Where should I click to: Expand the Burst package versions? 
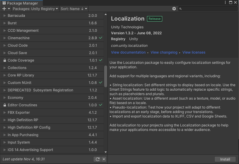click(x=4, y=23)
